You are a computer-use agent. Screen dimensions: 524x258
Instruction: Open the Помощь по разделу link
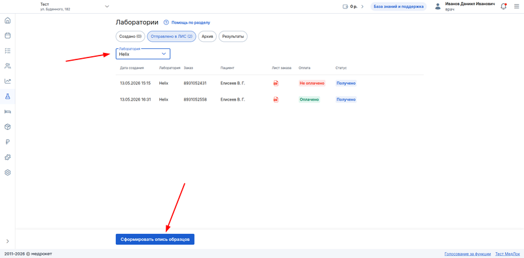[191, 23]
